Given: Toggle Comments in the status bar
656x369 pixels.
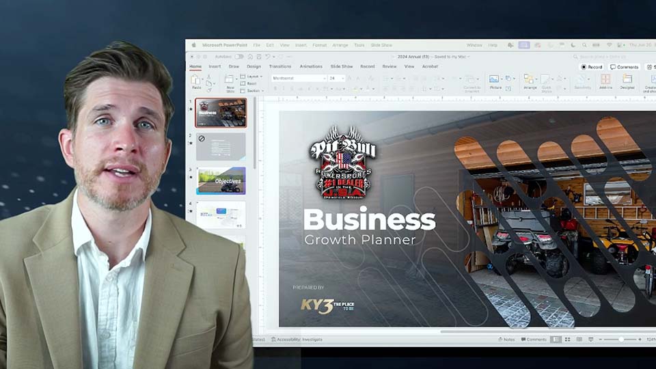Looking at the screenshot, I should point(534,339).
